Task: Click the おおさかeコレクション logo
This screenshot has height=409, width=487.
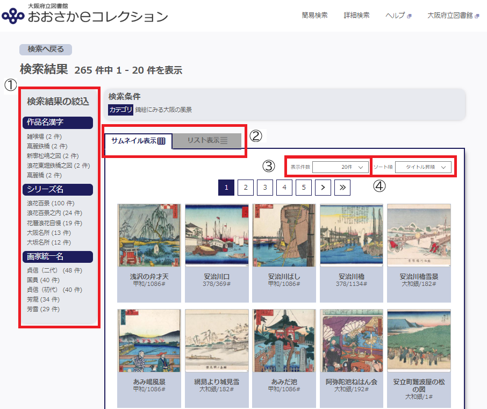Action: (84, 13)
